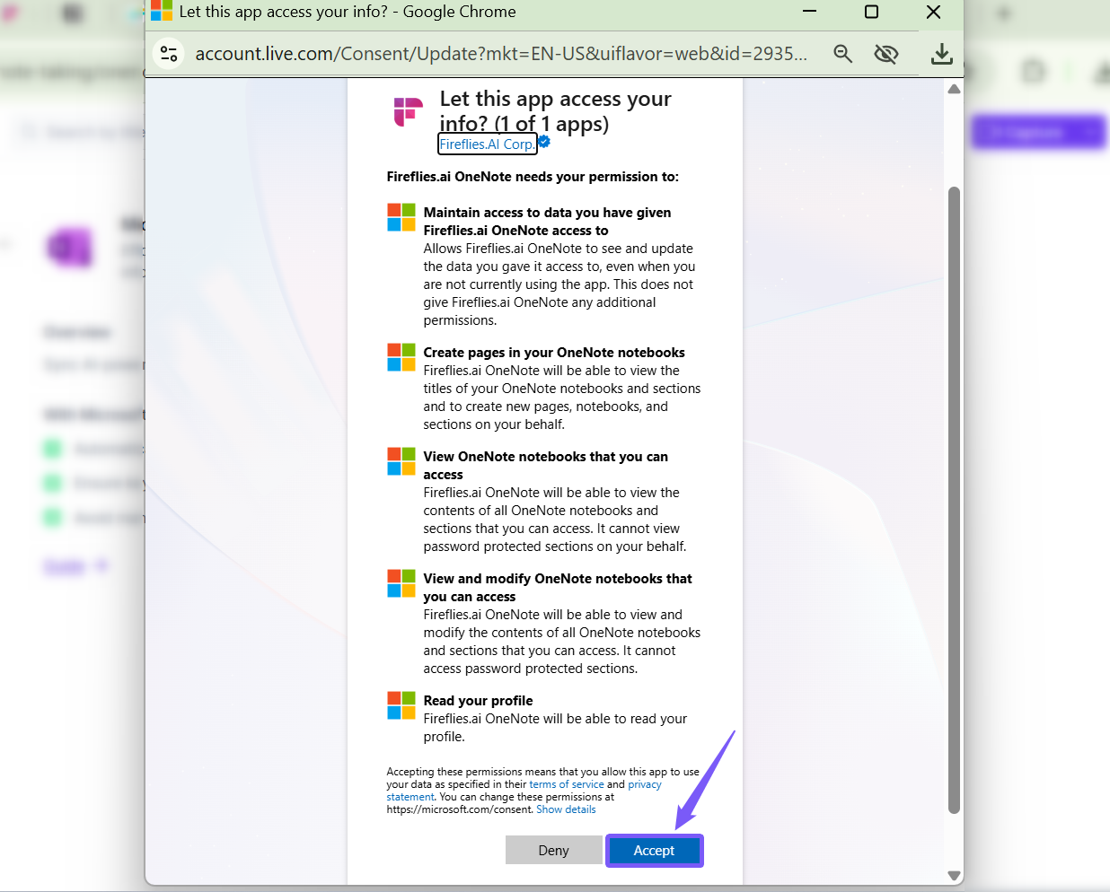Click 'Let this app access your info?' heading
Viewport: 1110px width, 892px height.
coord(556,111)
